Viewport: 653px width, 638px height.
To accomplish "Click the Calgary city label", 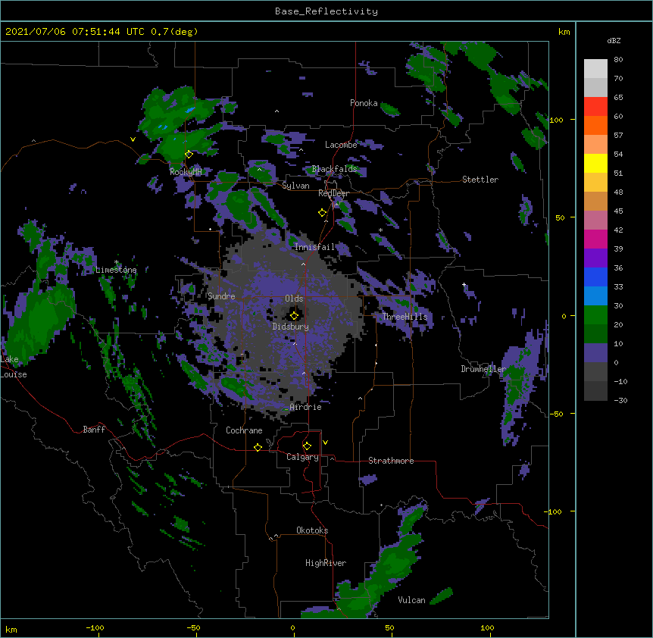I will tap(302, 457).
